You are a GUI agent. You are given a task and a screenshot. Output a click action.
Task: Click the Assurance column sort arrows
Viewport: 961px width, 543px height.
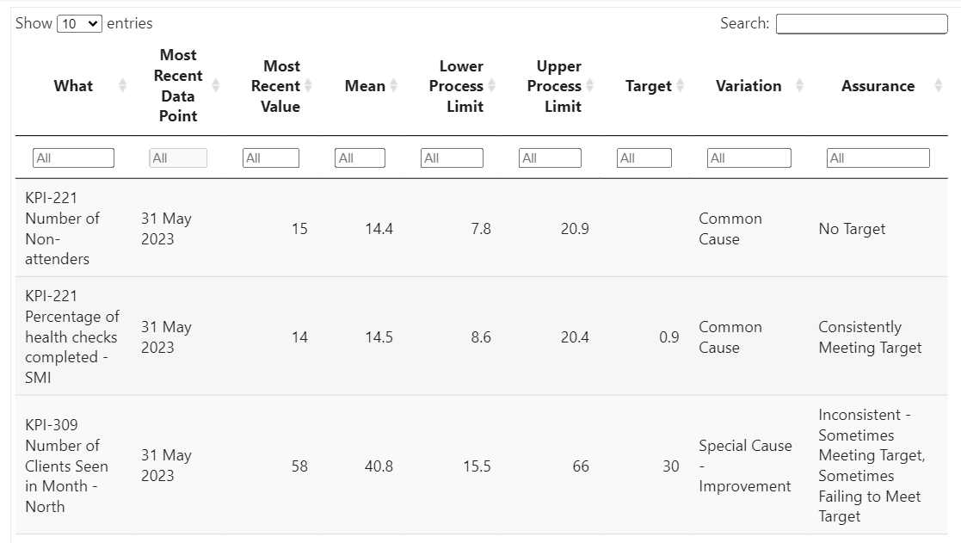(x=939, y=85)
